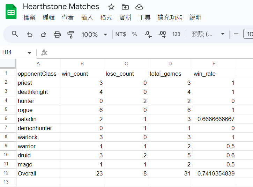Click the total_games header cell
This screenshot has height=187, width=253.
pyautogui.click(x=170, y=74)
